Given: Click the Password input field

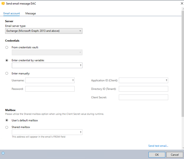Looking at the screenshot, I should (x=50, y=89).
